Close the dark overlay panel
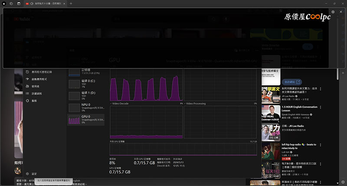 point(341,12)
